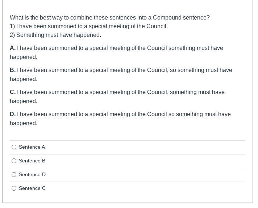Click the bold "A." answer letter
Screen dimensions: 258x208
coord(13,48)
